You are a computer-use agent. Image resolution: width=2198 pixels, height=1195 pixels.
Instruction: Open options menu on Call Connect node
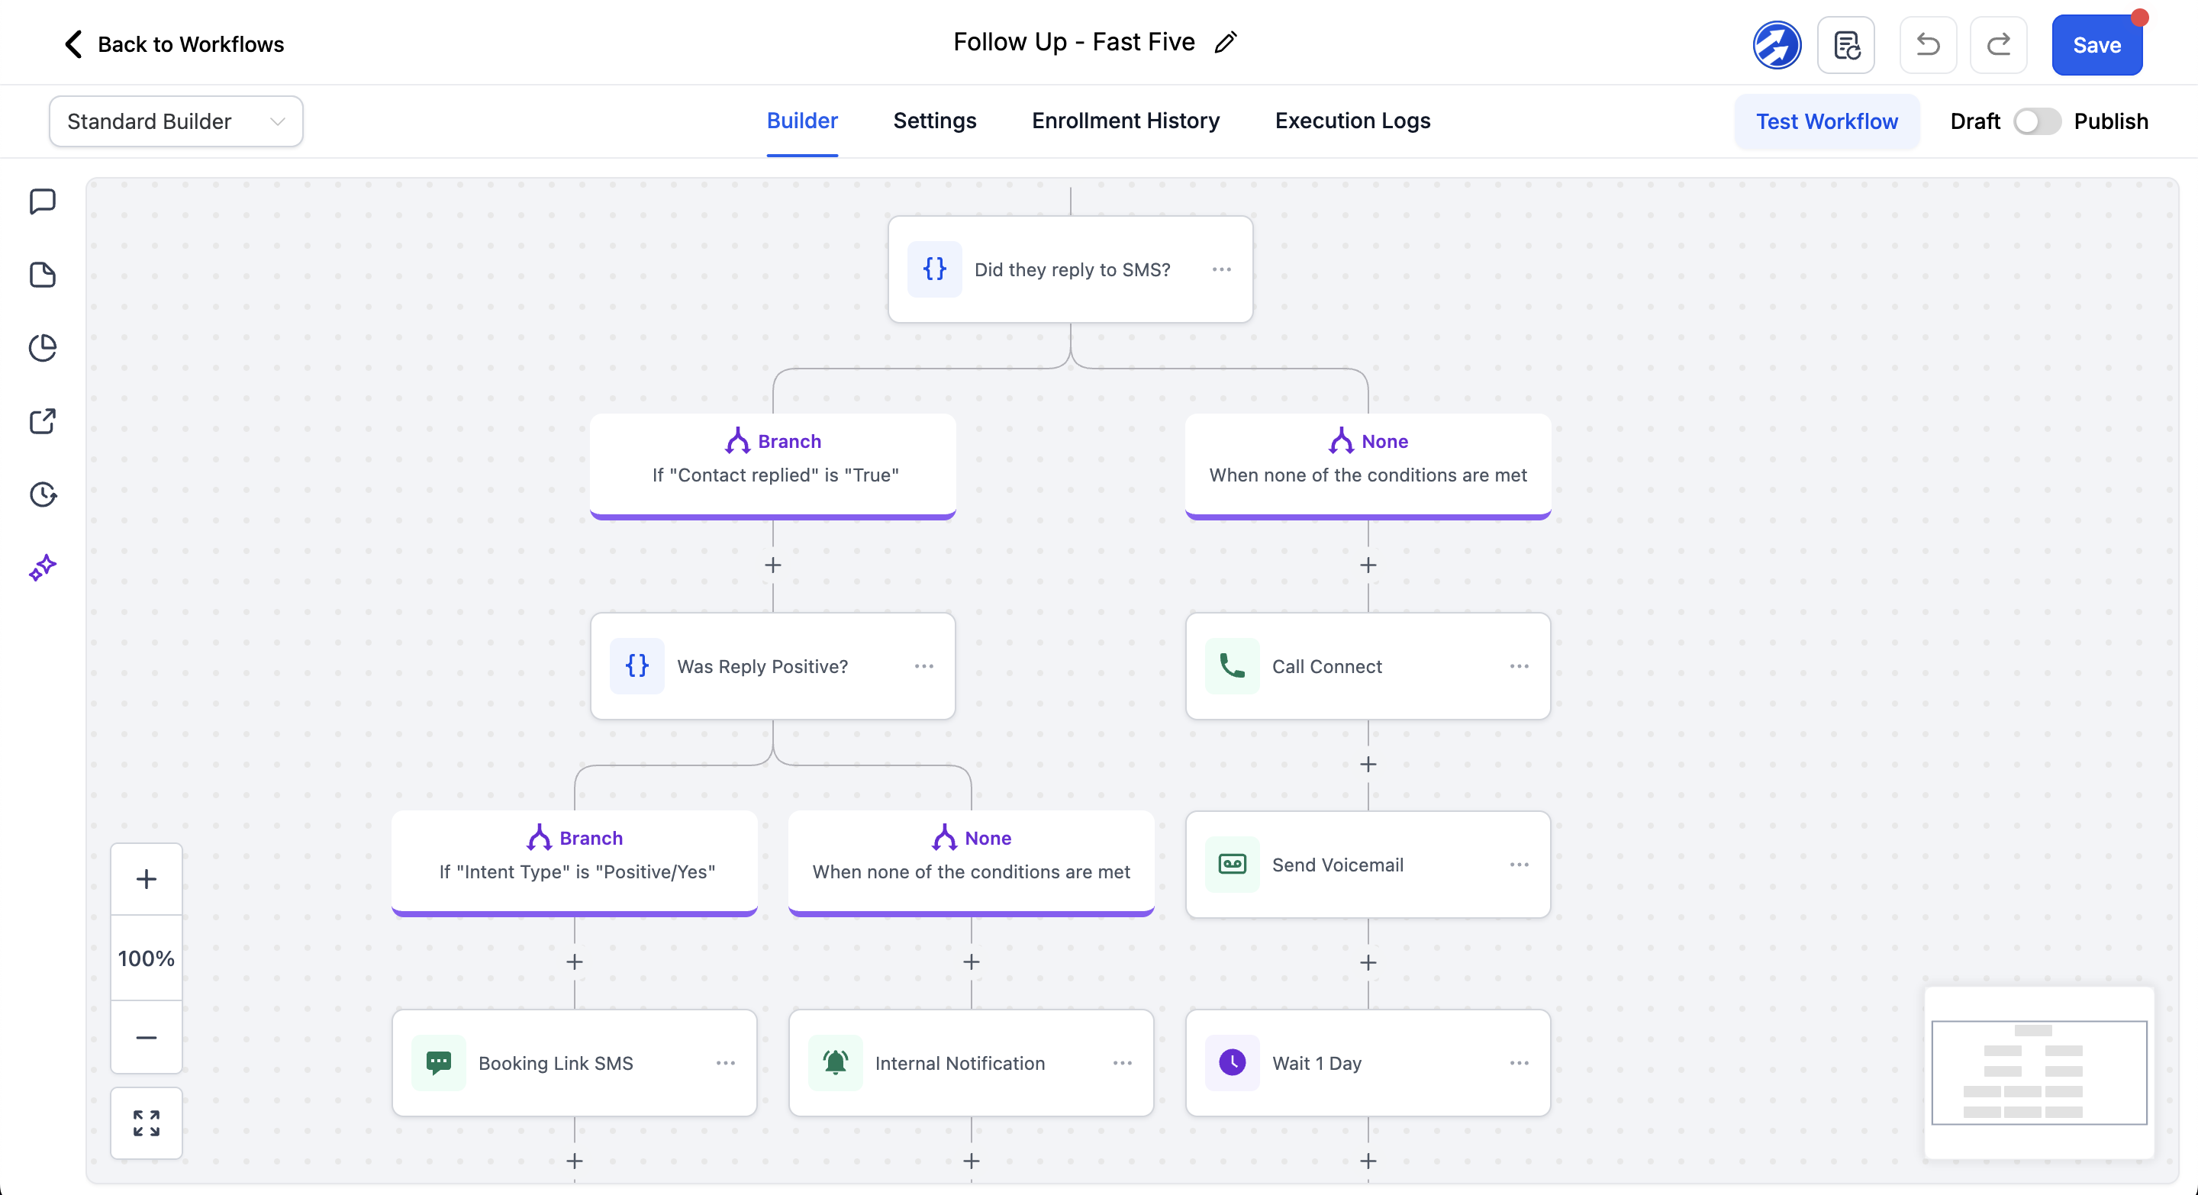(1519, 666)
